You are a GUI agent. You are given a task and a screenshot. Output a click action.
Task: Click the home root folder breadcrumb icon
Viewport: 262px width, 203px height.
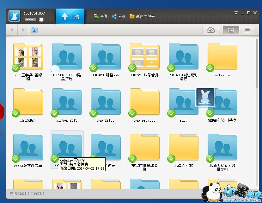[34, 30]
